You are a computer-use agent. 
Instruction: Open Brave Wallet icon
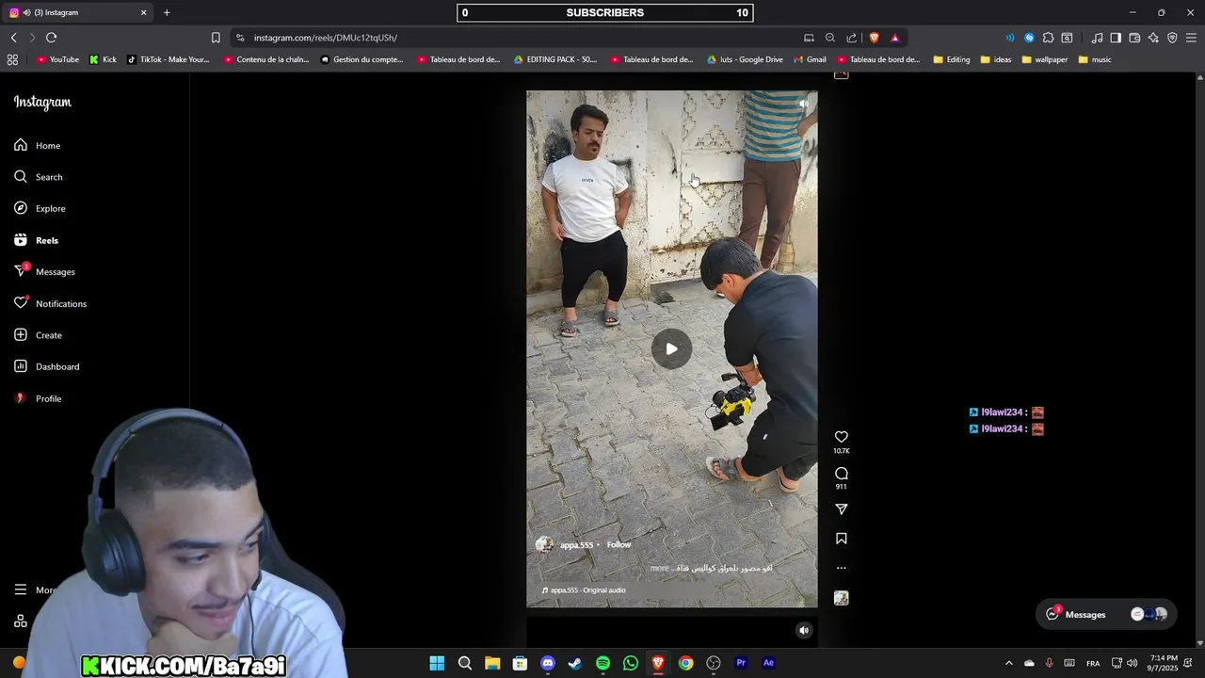(1134, 38)
